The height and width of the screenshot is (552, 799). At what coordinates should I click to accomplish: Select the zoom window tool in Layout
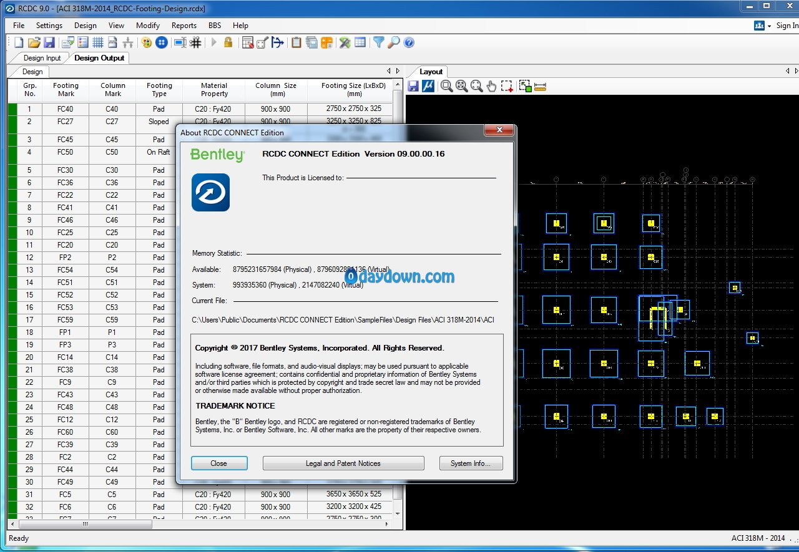tap(446, 86)
